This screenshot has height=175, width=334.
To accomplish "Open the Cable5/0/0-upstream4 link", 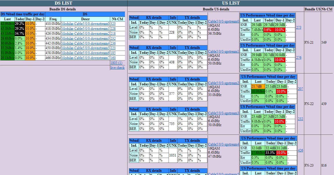I will 224,144.
